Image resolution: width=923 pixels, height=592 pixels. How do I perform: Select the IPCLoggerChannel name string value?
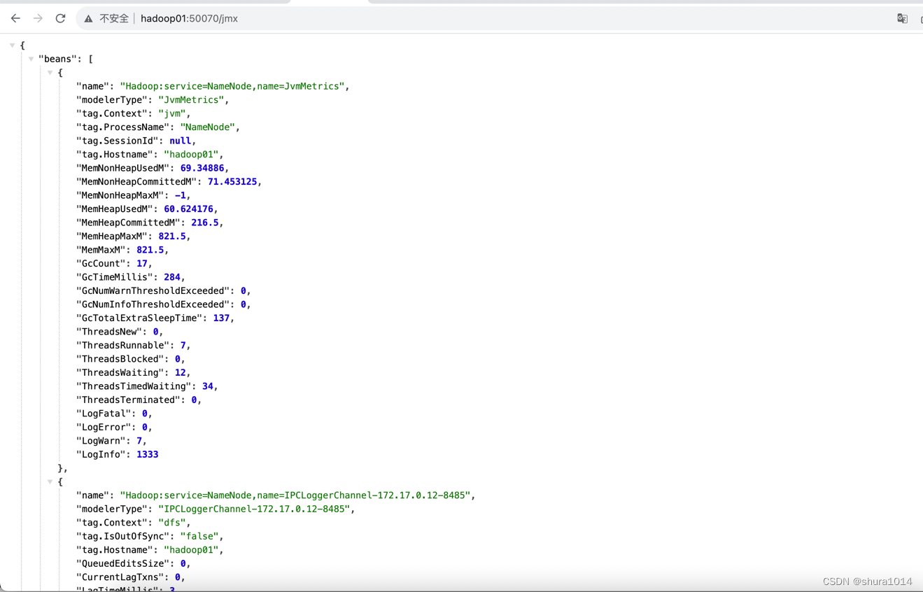click(x=295, y=495)
